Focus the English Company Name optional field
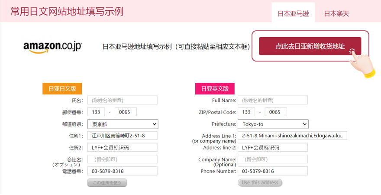Image resolution: width=381 pixels, height=195 pixels. click(273, 159)
